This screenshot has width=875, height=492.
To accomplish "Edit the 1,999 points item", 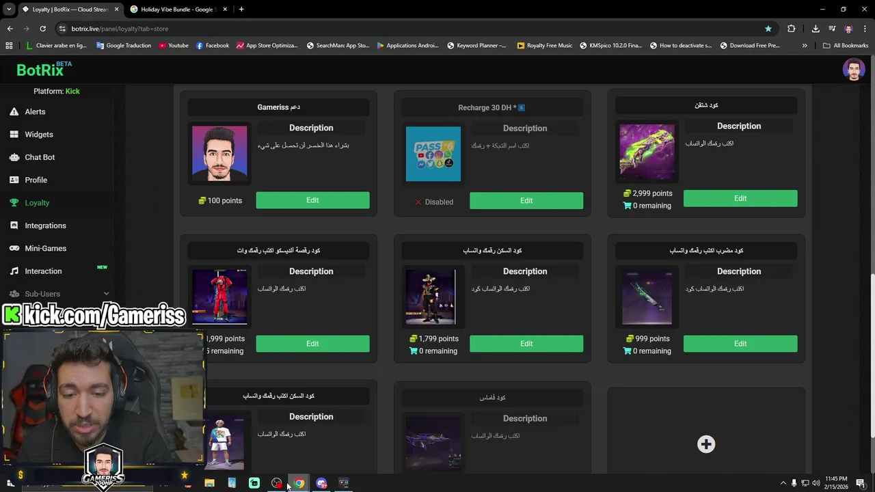I will (312, 344).
